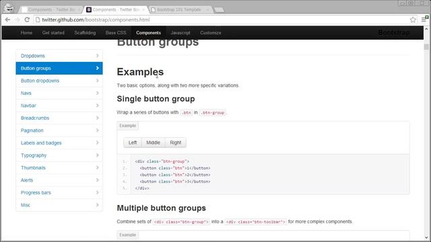Image resolution: width=431 pixels, height=242 pixels.
Task: Click the page scrollbar thumb
Action: [426, 46]
